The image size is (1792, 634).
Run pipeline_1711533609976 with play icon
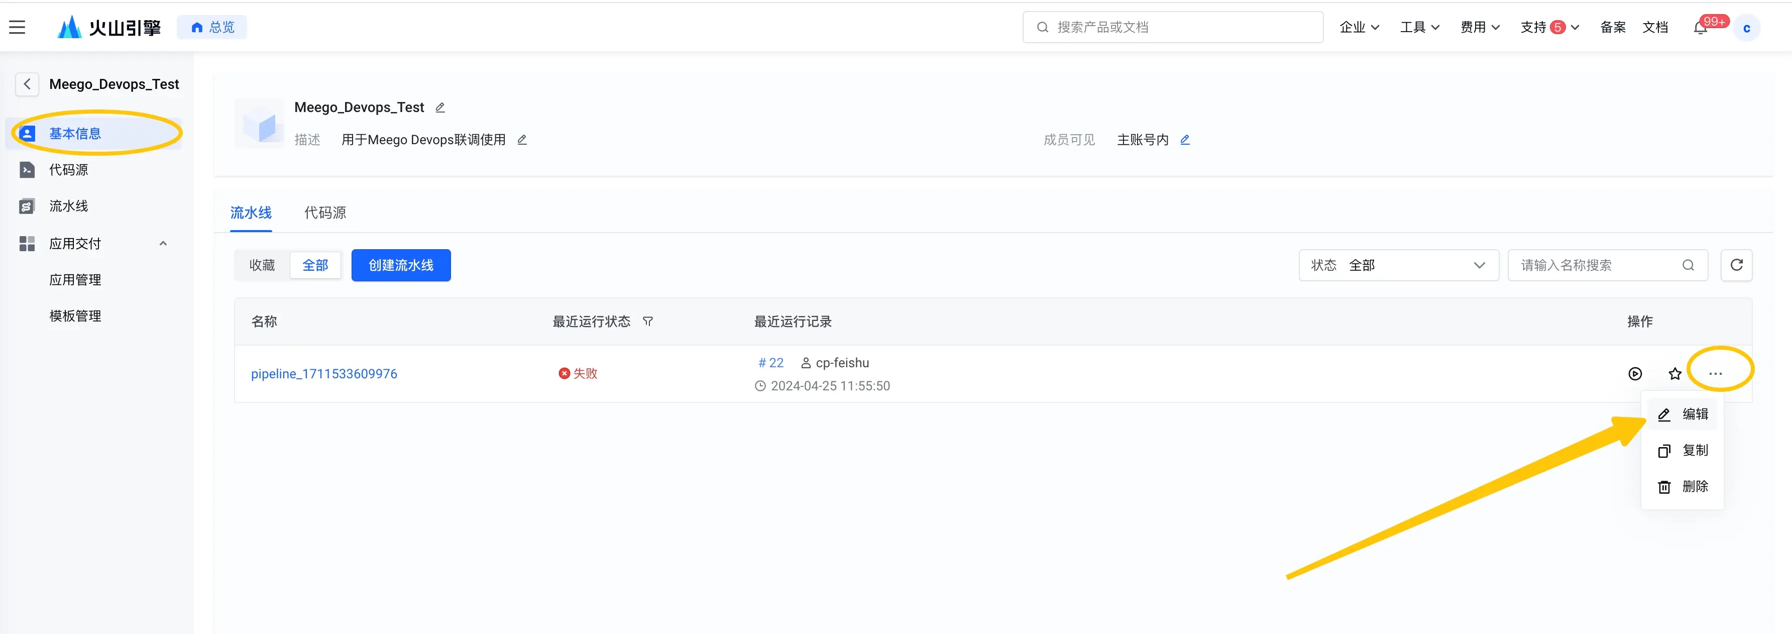click(1635, 374)
